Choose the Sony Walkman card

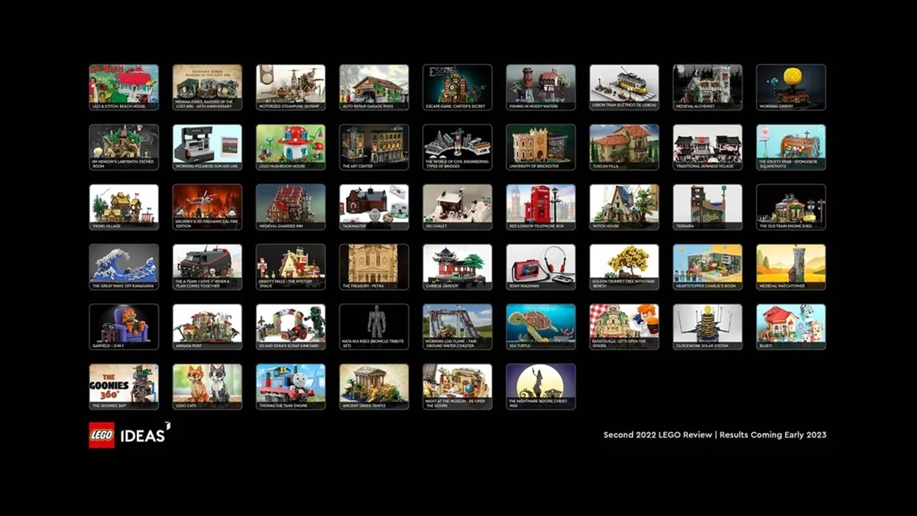tap(541, 267)
